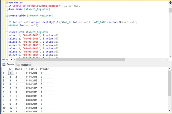Click '03-08-2015' string in the last fully visible select line
The width and height of the screenshot is (172, 114).
(x=31, y=55)
